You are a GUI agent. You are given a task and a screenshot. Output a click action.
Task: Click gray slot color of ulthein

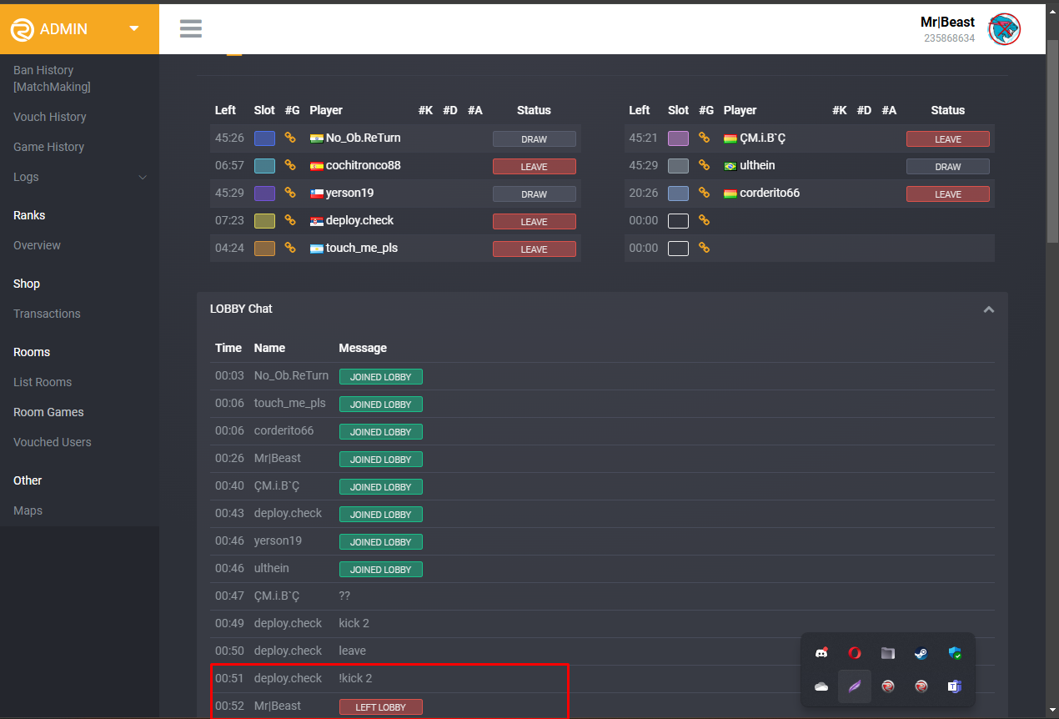click(x=678, y=166)
